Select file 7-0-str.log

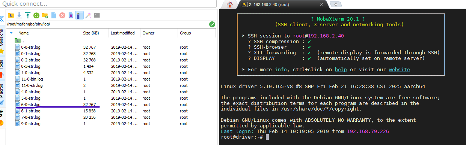(x=31, y=117)
